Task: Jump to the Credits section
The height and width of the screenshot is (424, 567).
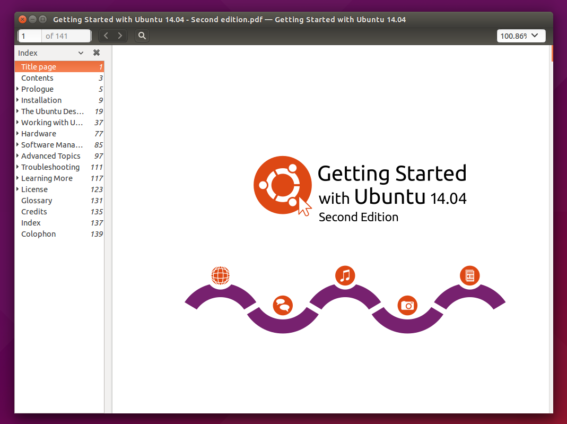Action: click(34, 211)
